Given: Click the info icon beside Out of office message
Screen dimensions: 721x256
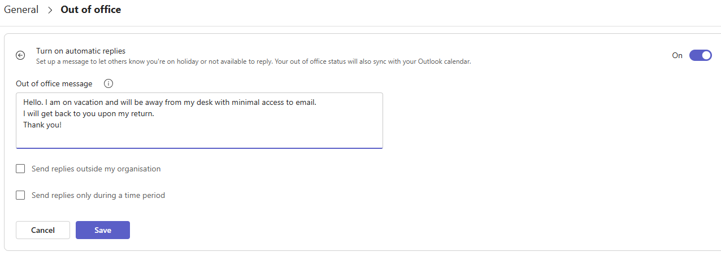Looking at the screenshot, I should (x=109, y=83).
